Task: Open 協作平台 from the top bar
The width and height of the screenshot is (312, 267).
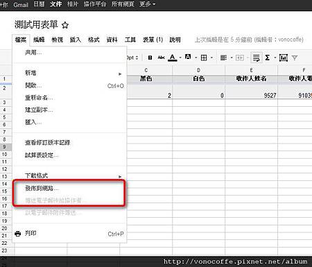Action: pyautogui.click(x=95, y=4)
